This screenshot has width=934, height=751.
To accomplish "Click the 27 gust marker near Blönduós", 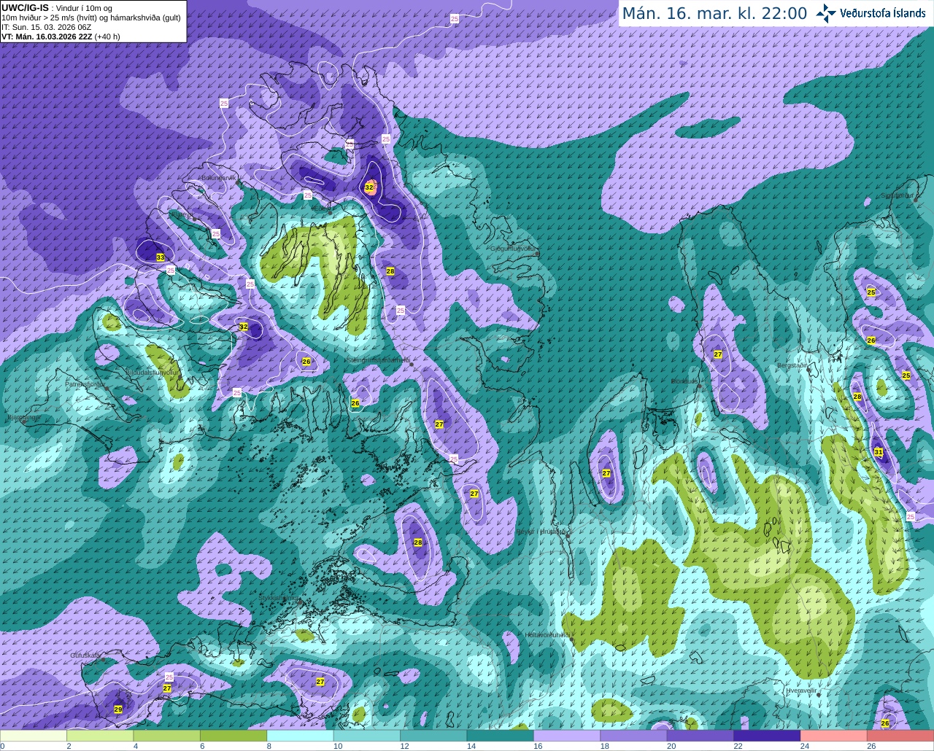I will 718,354.
